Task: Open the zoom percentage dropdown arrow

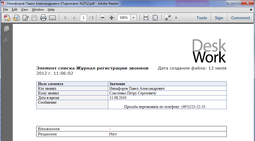Action: [133, 18]
